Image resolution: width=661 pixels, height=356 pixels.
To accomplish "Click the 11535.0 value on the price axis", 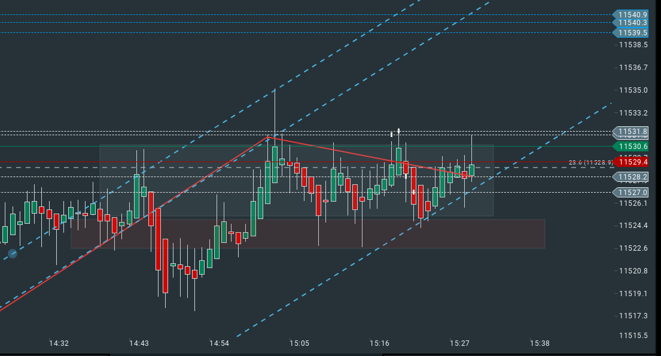I will click(633, 90).
